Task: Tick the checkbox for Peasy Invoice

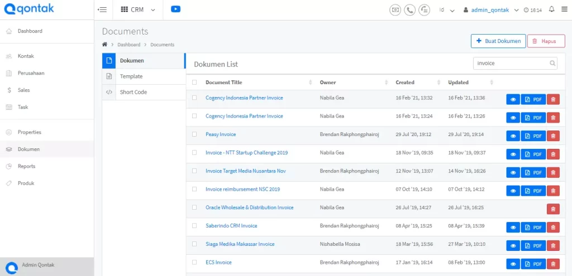Action: [x=194, y=134]
